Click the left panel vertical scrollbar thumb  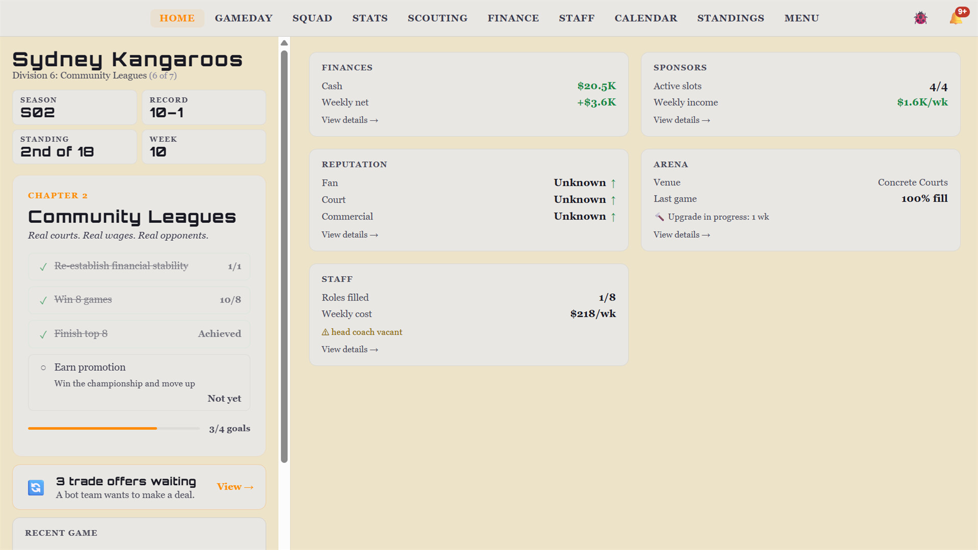(284, 256)
